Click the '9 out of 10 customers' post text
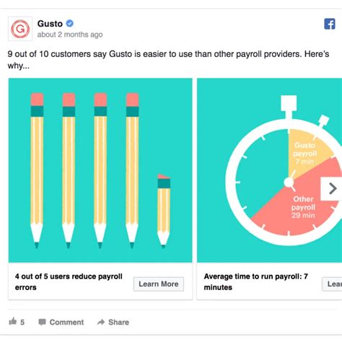The image size is (342, 342). 168,59
